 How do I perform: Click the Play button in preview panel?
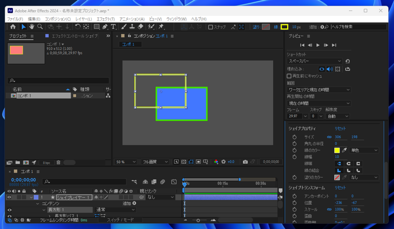(318, 46)
